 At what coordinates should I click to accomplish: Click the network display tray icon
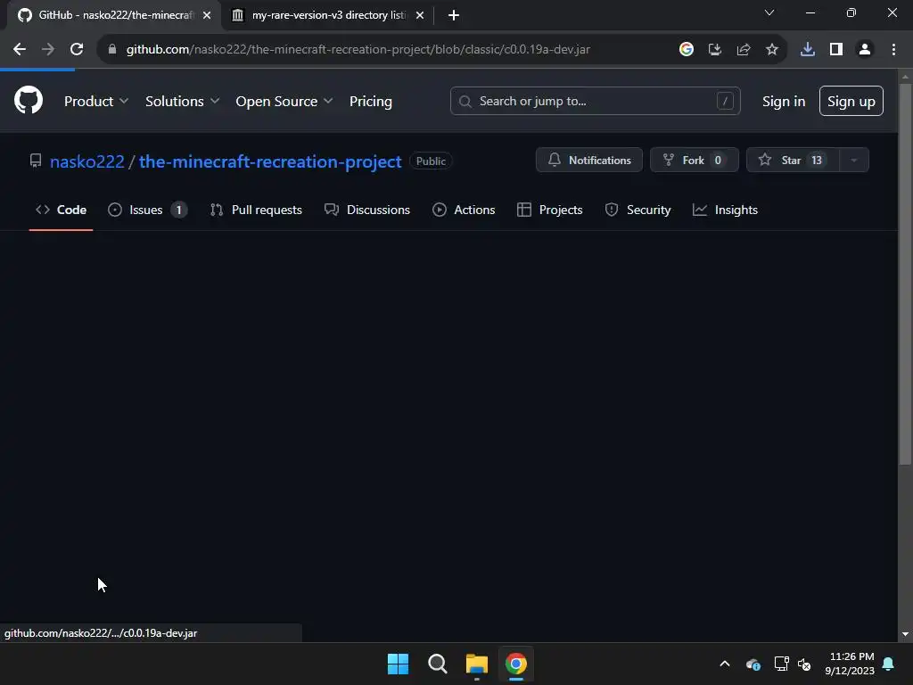[x=781, y=664]
